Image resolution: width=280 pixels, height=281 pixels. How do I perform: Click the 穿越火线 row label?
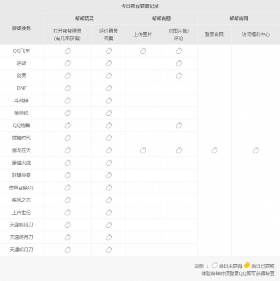[22, 163]
